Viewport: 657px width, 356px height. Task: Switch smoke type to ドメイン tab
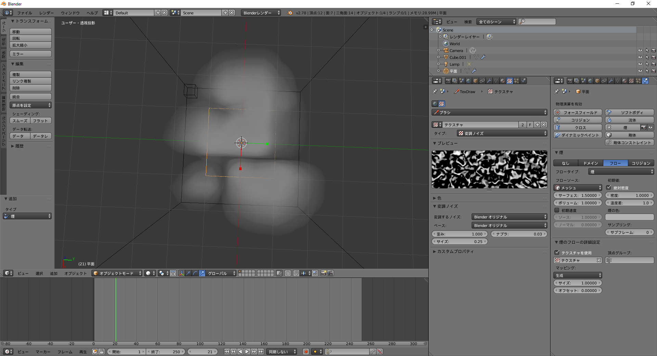click(591, 163)
